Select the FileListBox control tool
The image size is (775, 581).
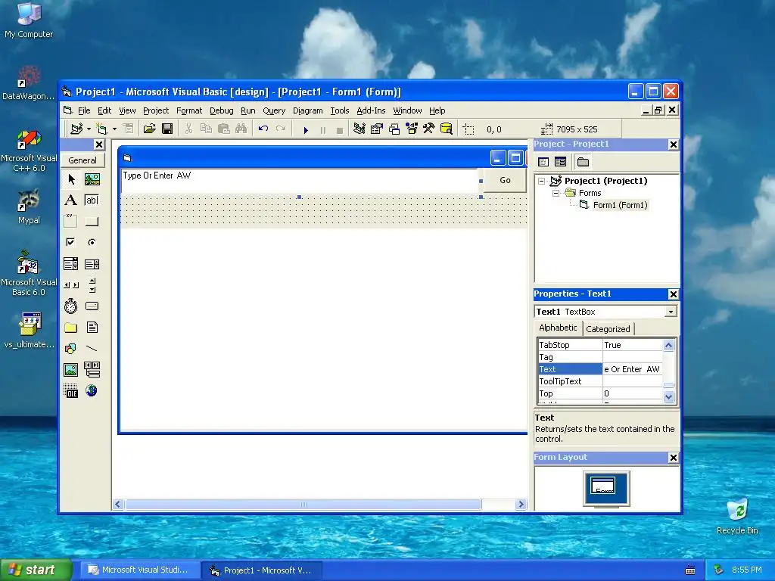click(x=92, y=328)
